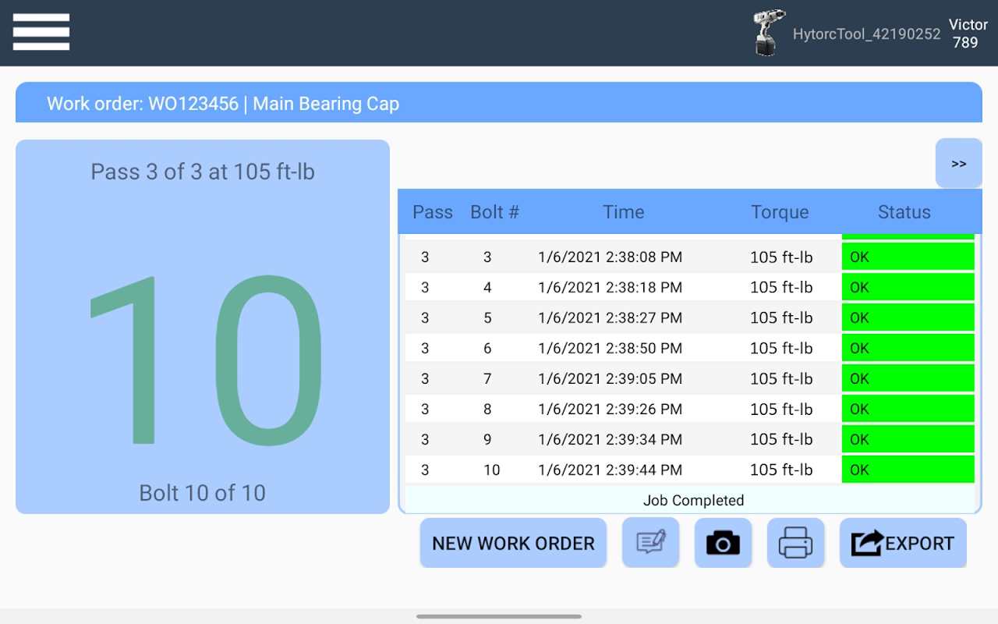Select the 2:39:44 PM time entry

click(x=610, y=470)
